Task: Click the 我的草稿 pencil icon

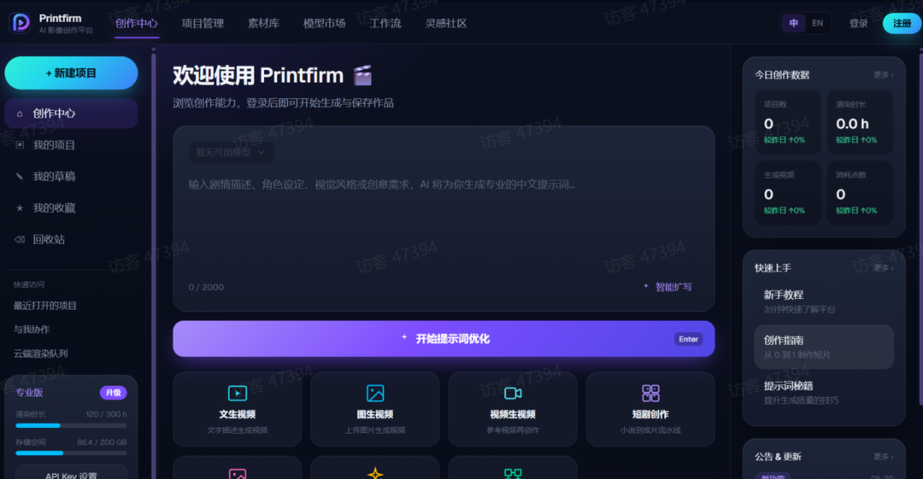Action: tap(20, 176)
